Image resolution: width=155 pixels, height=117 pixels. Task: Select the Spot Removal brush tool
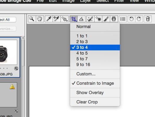point(90,19)
